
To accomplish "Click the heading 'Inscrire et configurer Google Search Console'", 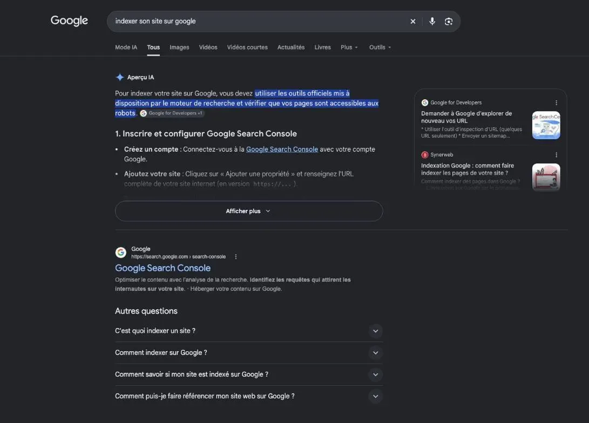I will (206, 134).
